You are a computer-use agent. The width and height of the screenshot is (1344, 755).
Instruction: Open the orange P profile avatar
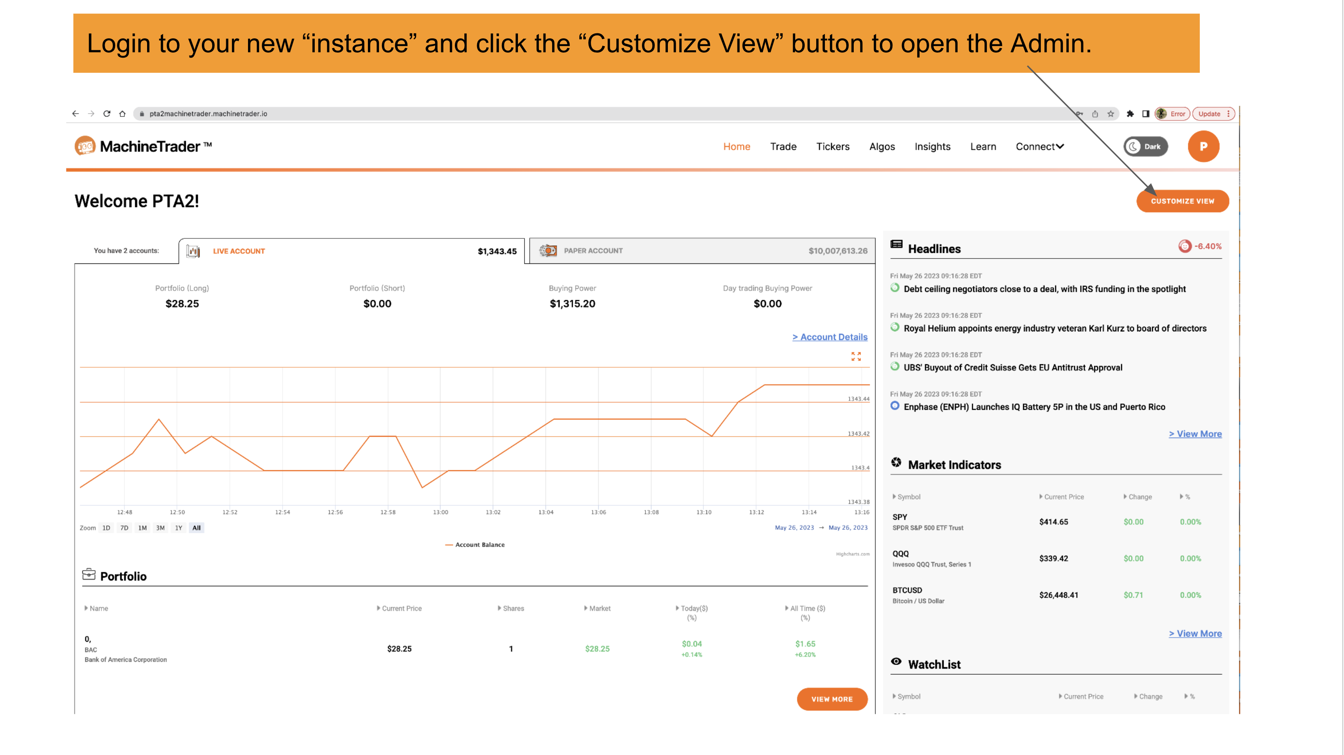click(x=1203, y=147)
